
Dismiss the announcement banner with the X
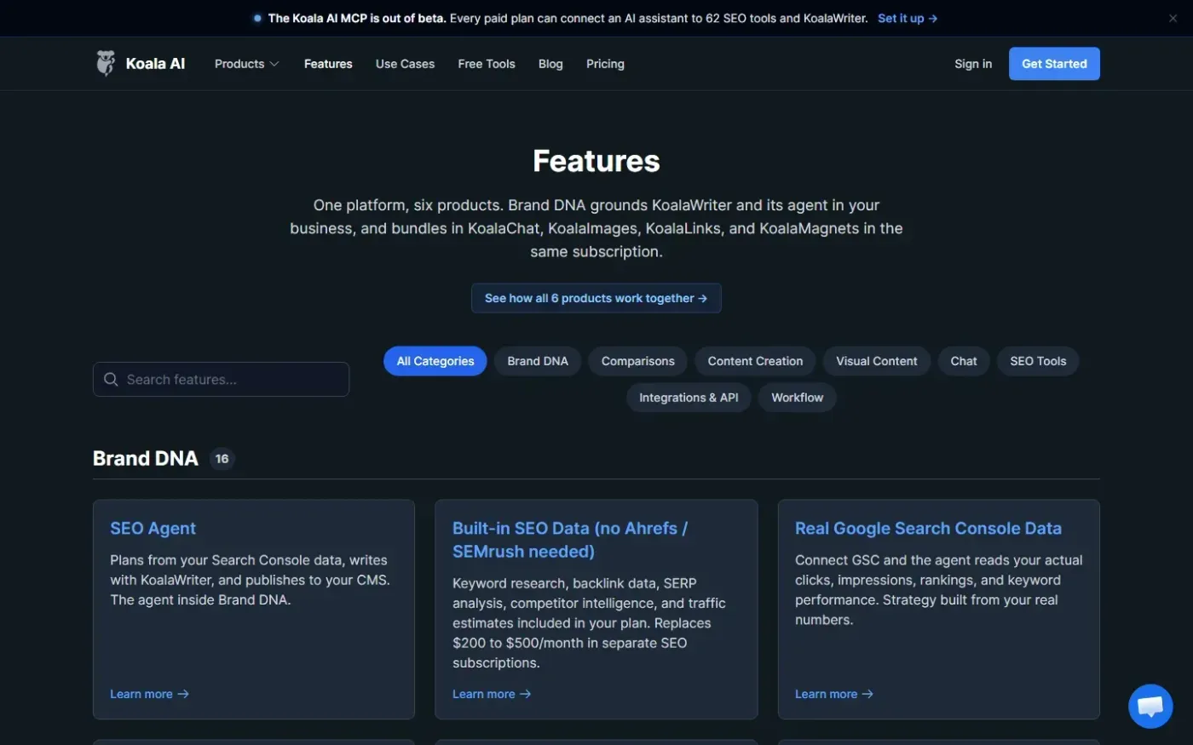[1173, 18]
